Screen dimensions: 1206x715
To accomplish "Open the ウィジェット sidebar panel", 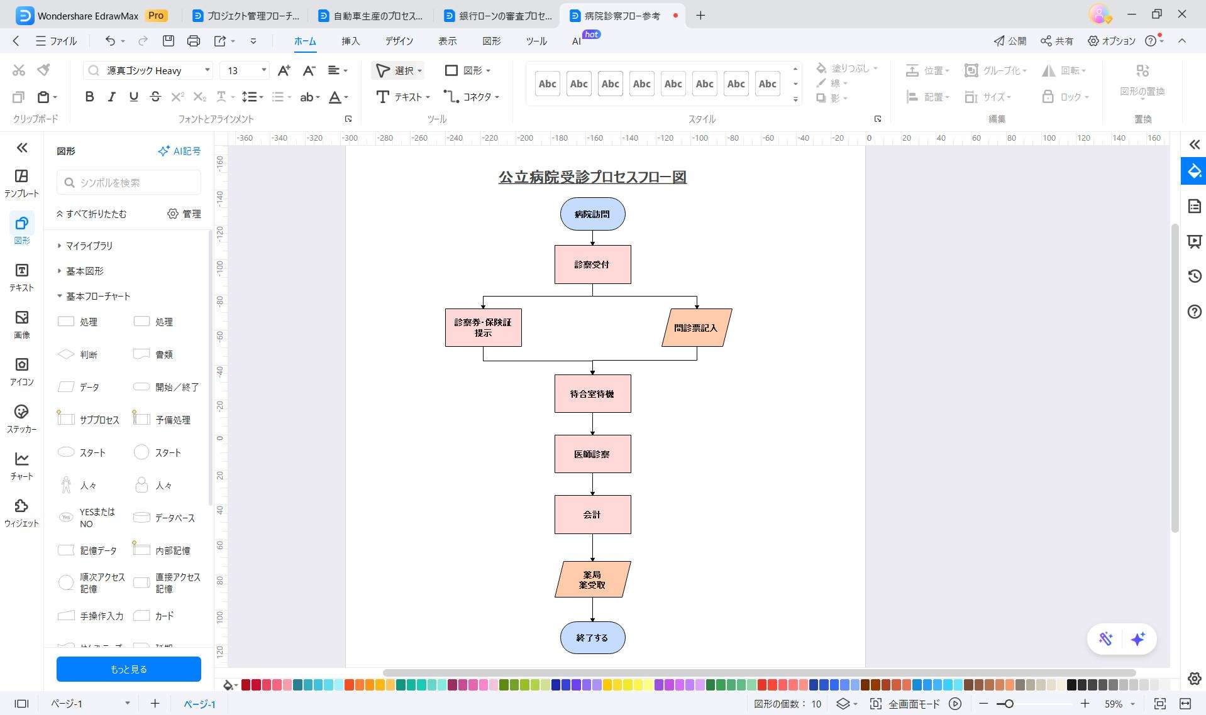I will coord(21,513).
